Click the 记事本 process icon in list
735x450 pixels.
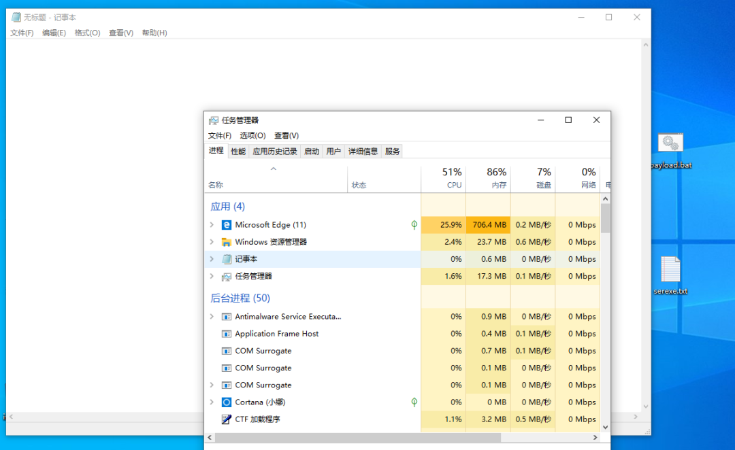pos(227,259)
